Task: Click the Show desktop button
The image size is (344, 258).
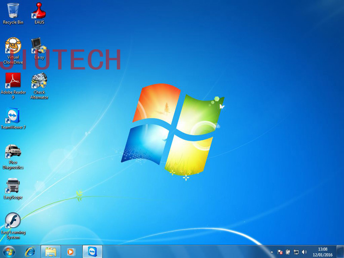Action: point(340,252)
